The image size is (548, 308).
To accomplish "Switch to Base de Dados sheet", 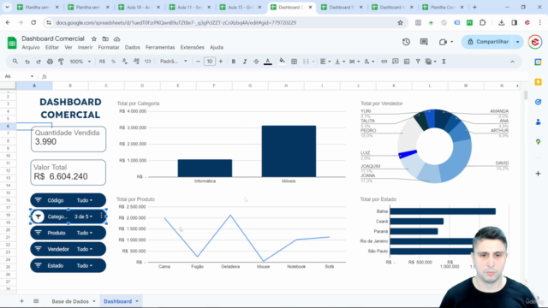I will pyautogui.click(x=70, y=301).
